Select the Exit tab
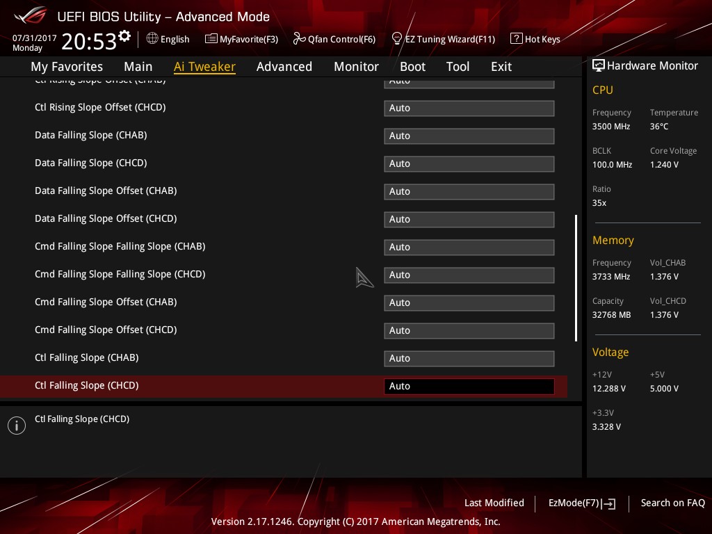 [501, 67]
